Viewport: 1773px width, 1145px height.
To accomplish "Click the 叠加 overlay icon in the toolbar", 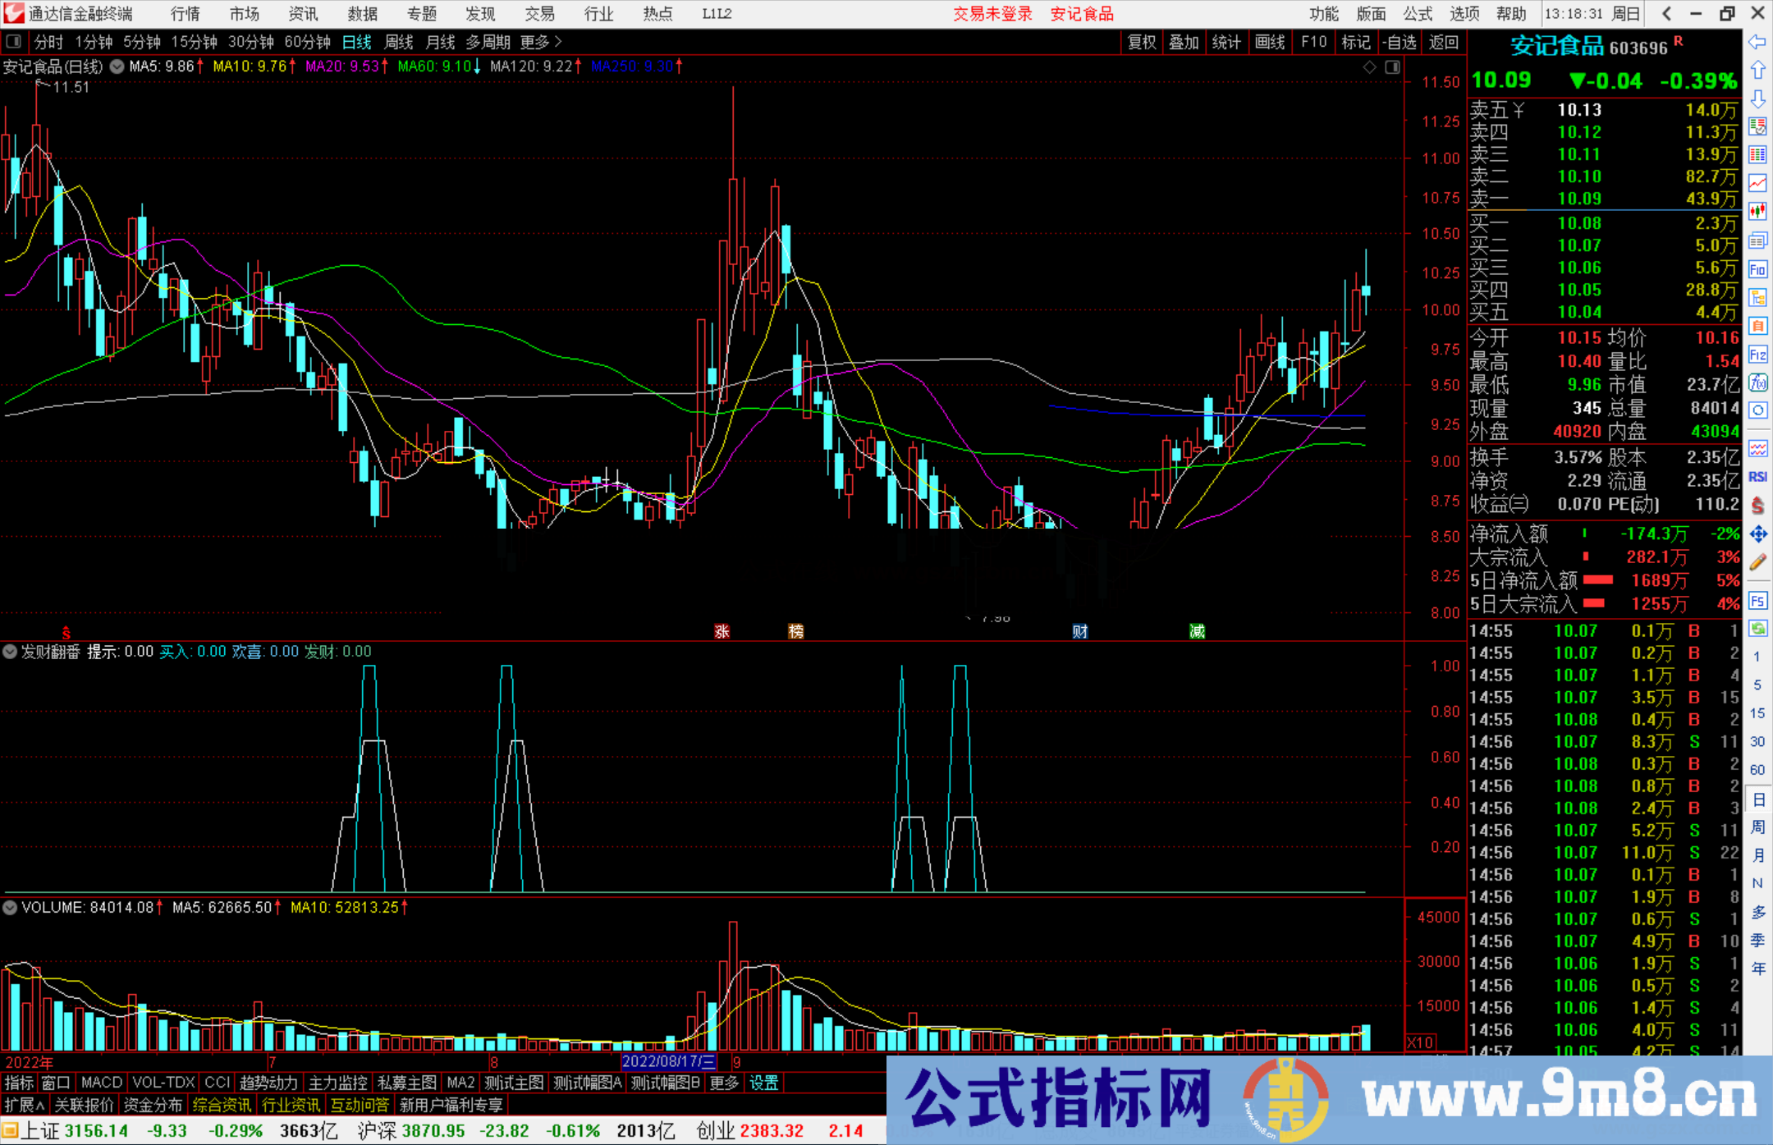I will click(x=1184, y=41).
